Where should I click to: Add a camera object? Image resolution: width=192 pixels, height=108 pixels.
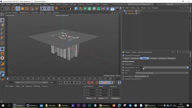tap(117, 9)
